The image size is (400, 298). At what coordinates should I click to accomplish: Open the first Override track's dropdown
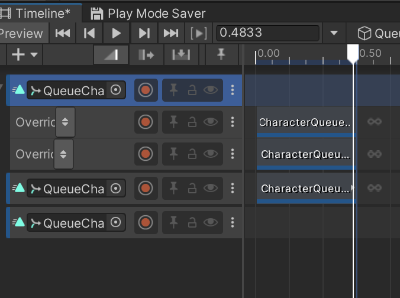(65, 122)
